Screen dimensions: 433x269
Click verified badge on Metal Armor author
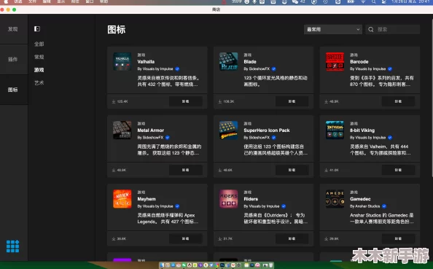pos(168,137)
